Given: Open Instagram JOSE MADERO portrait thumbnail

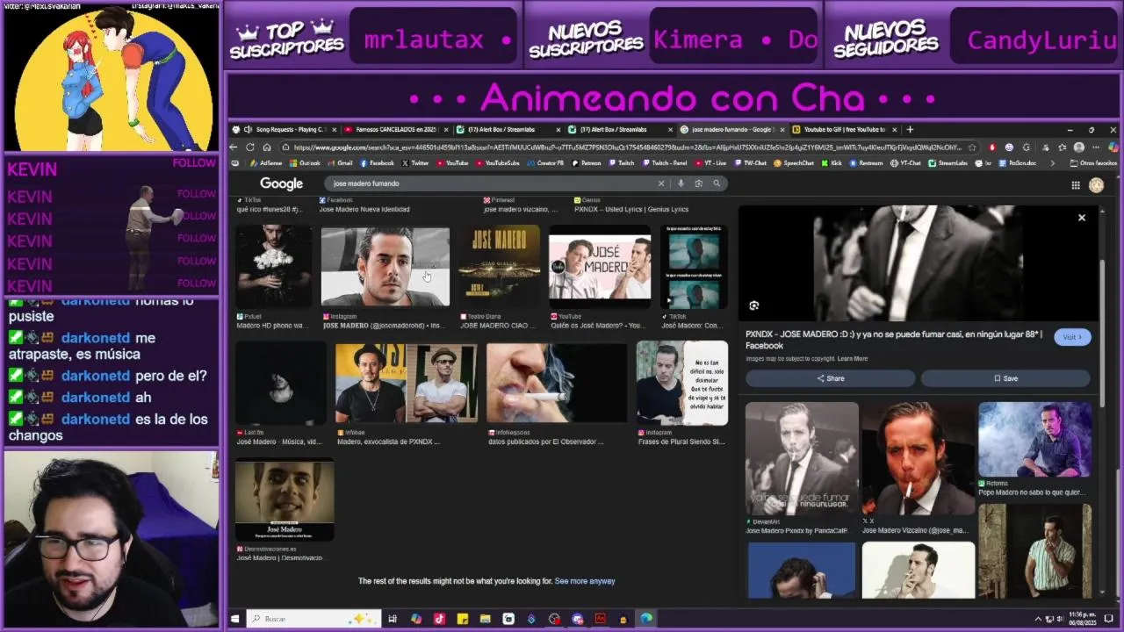Looking at the screenshot, I should click(385, 267).
